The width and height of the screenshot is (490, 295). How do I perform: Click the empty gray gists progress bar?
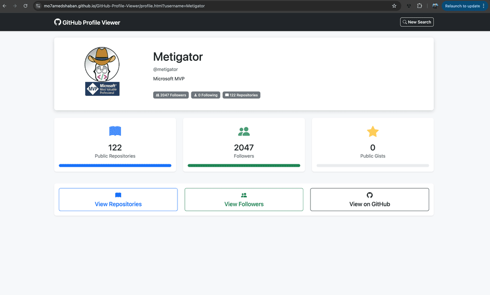[372, 166]
